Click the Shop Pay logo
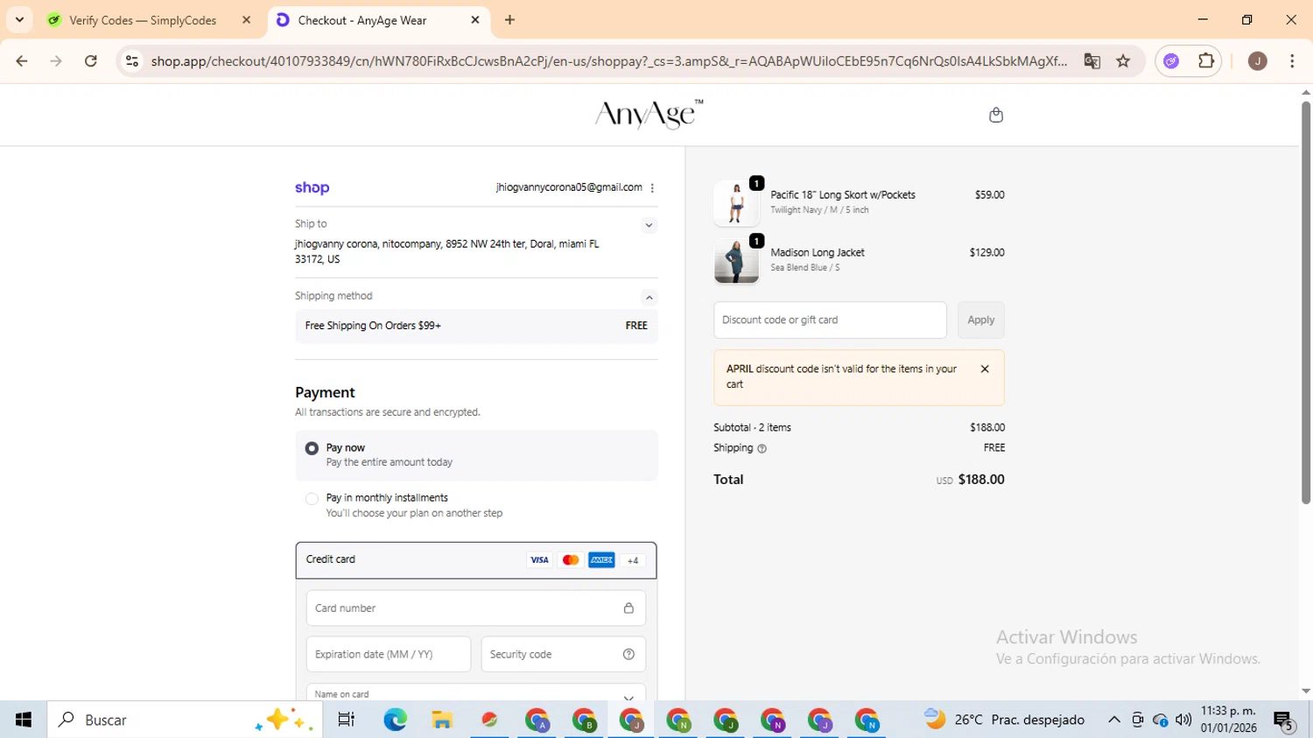Image resolution: width=1313 pixels, height=738 pixels. pyautogui.click(x=312, y=187)
